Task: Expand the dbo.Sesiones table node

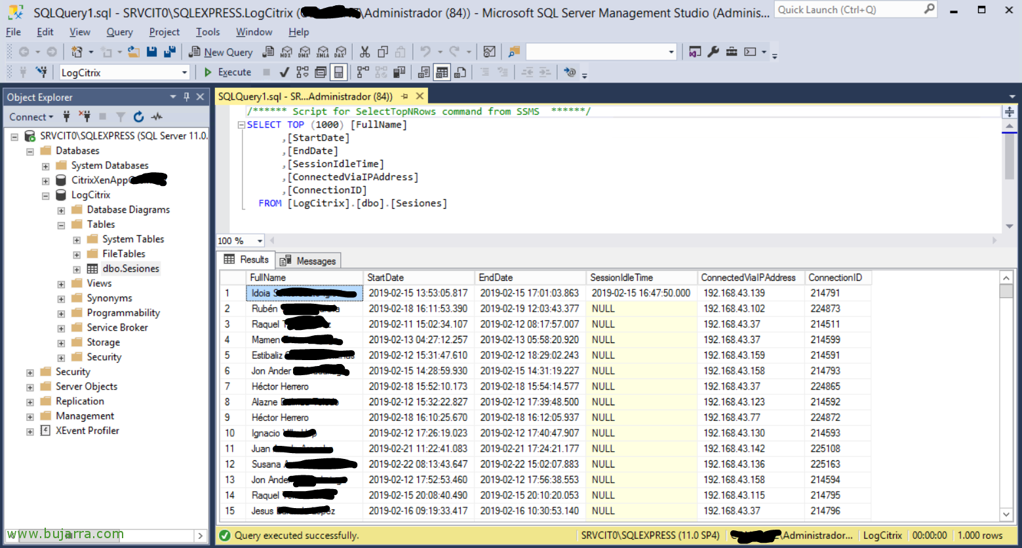Action: [x=77, y=270]
